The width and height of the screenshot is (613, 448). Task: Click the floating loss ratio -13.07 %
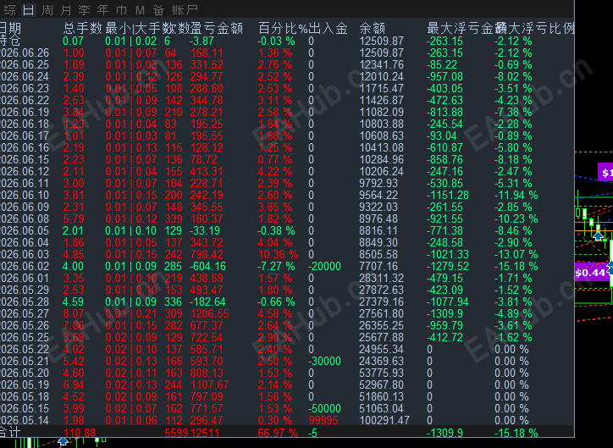coord(516,255)
